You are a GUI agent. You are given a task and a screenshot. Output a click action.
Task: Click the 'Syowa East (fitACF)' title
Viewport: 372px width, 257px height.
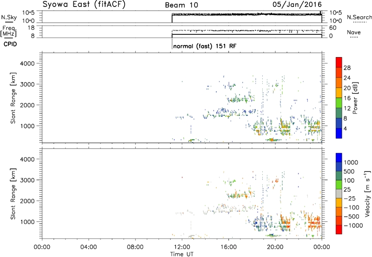(84, 5)
